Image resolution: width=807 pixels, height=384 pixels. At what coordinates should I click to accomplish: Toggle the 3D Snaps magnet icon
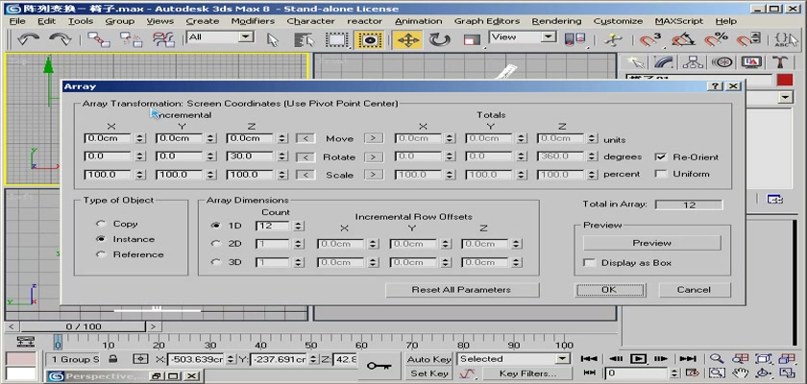(650, 39)
